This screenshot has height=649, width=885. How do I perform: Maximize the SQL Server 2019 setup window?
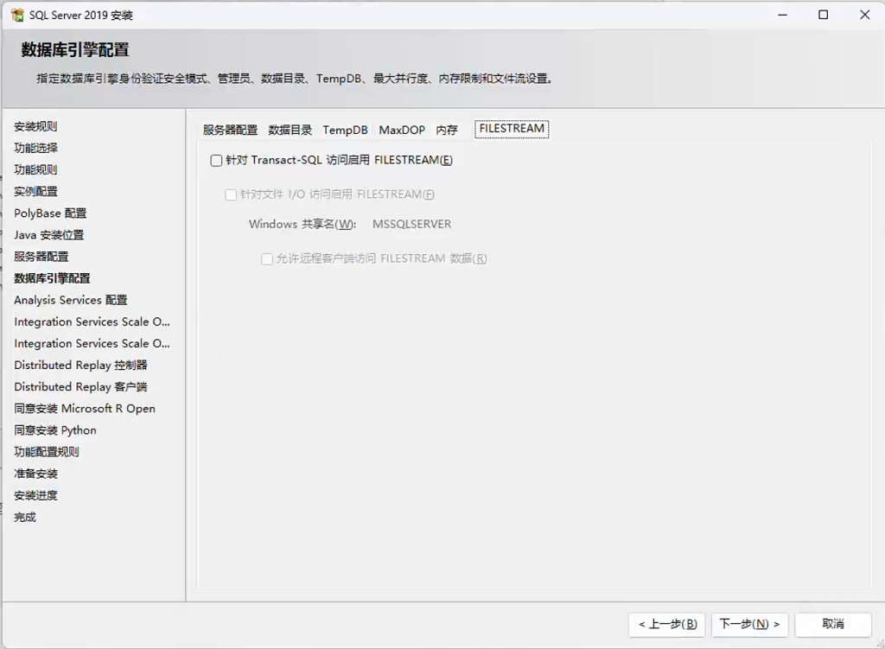click(824, 16)
